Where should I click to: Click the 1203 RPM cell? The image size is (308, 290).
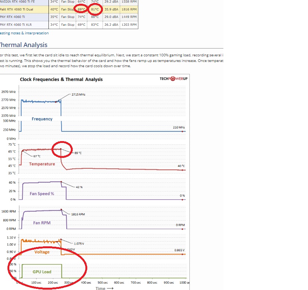pos(129,25)
